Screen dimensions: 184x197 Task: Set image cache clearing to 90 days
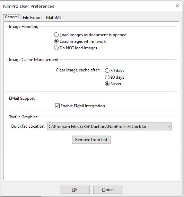[x=114, y=77]
